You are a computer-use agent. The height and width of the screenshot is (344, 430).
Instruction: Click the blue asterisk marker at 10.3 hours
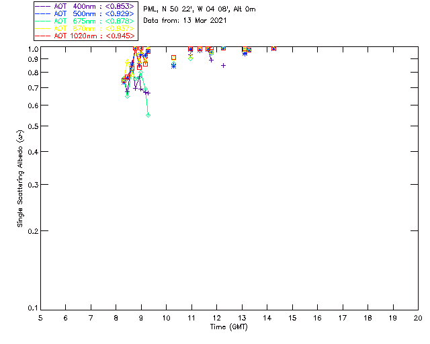tap(173, 66)
